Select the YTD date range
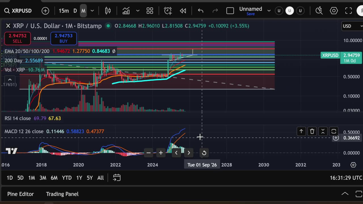The image size is (363, 204). 67,178
